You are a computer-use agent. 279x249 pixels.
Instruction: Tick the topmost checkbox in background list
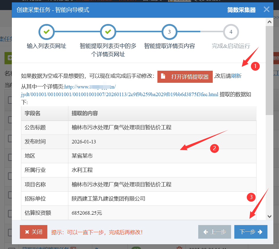point(10,100)
